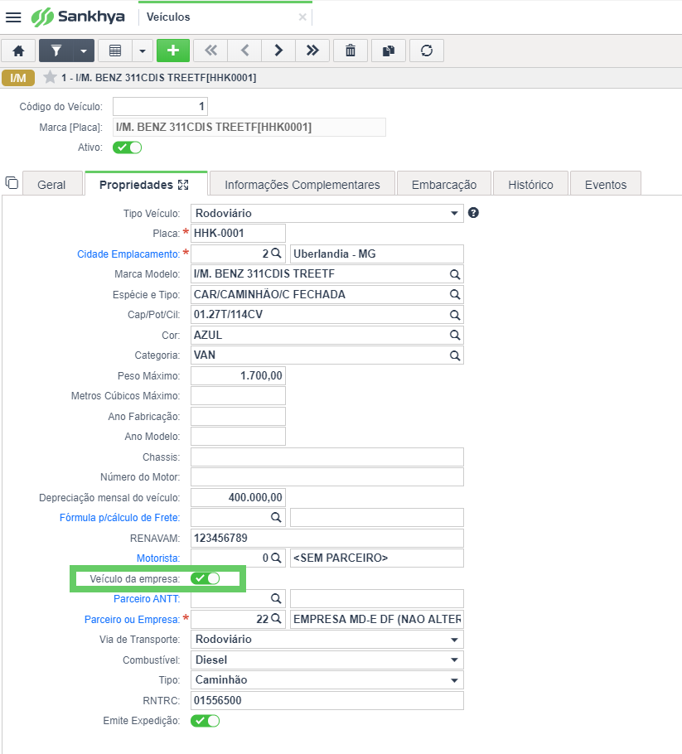Delete the current vehicle record
Image resolution: width=682 pixels, height=754 pixels.
click(x=351, y=51)
